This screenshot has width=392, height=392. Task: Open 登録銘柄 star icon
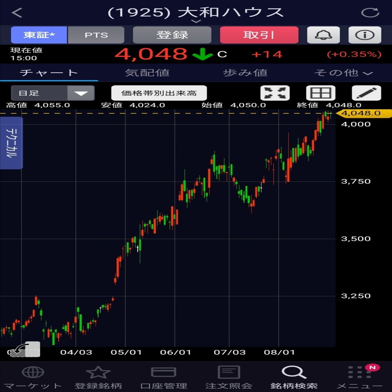(x=98, y=372)
